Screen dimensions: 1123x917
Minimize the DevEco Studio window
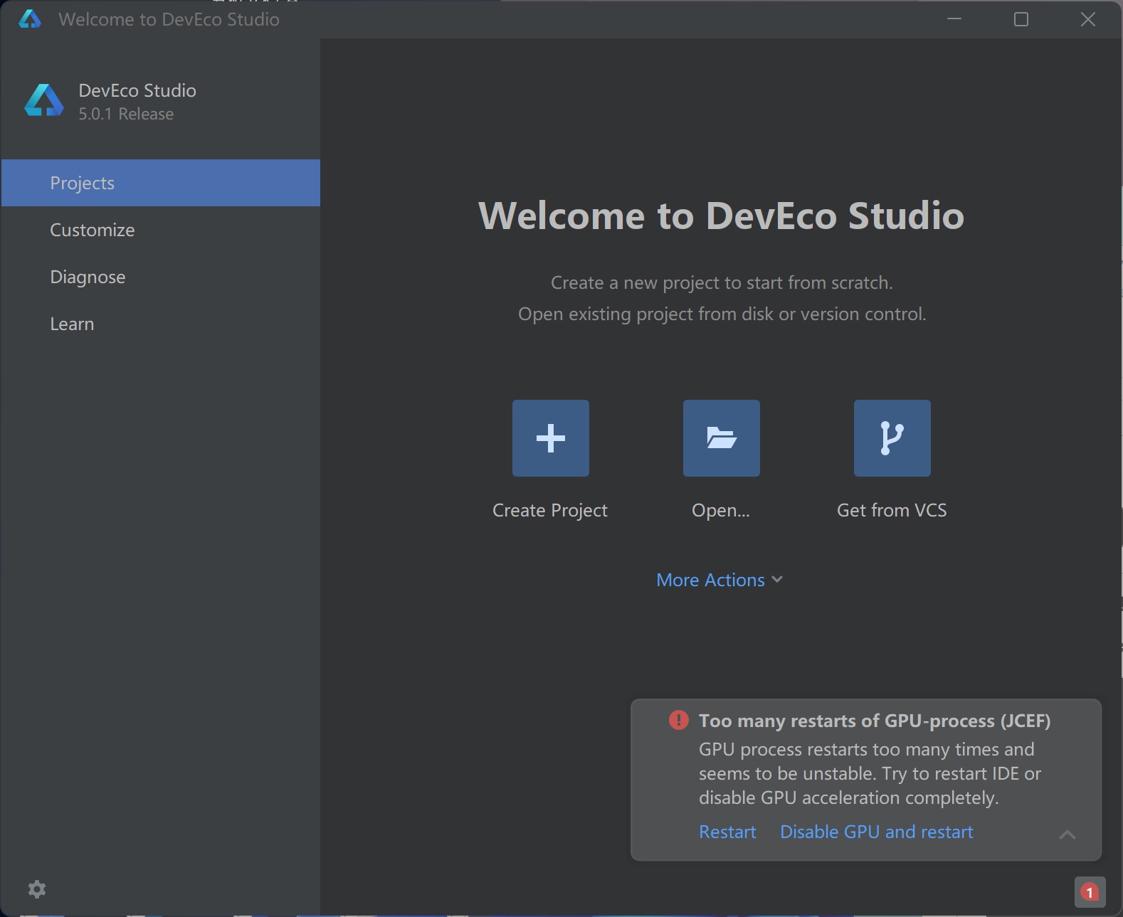click(x=954, y=19)
